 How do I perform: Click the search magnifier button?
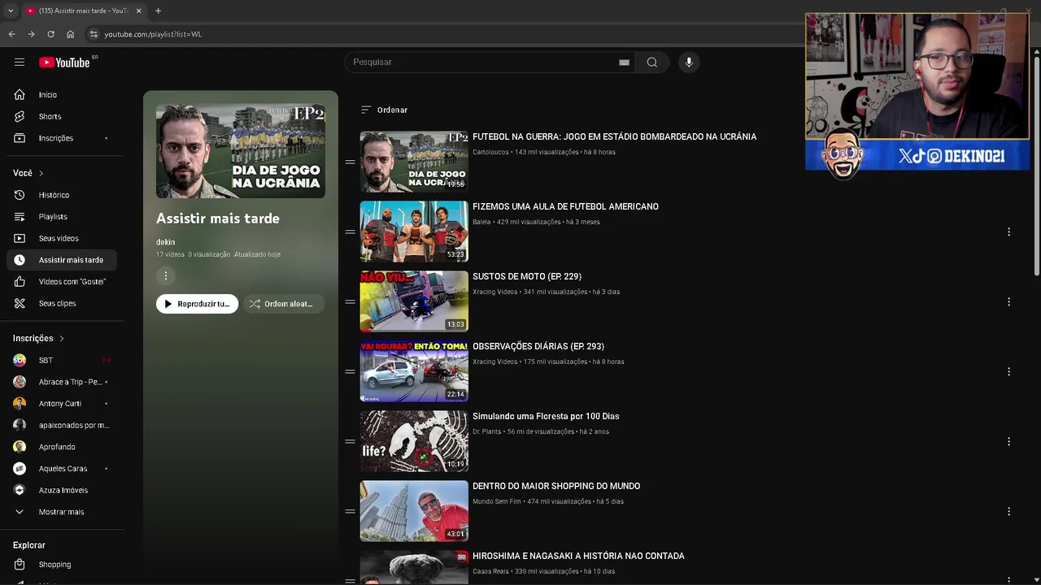pyautogui.click(x=652, y=63)
